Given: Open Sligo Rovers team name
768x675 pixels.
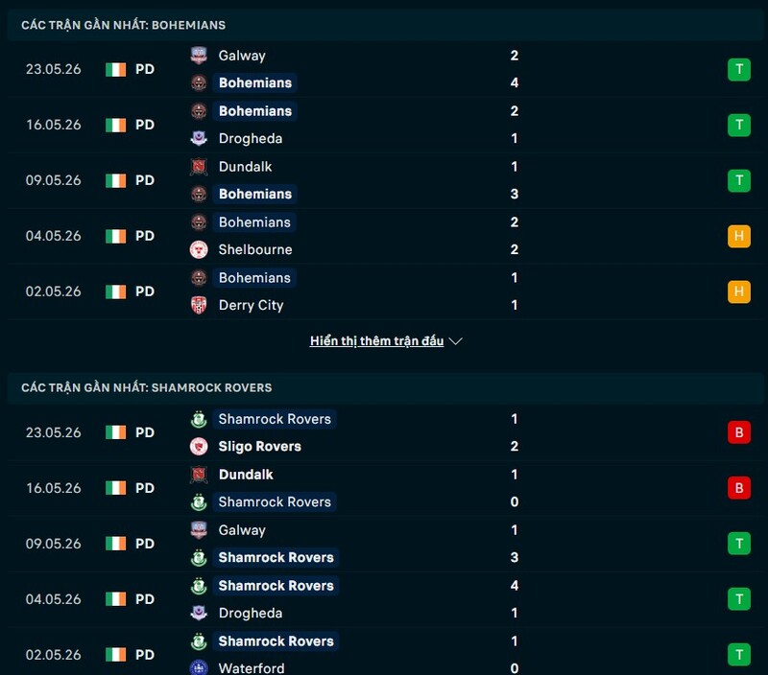Looking at the screenshot, I should tap(259, 446).
